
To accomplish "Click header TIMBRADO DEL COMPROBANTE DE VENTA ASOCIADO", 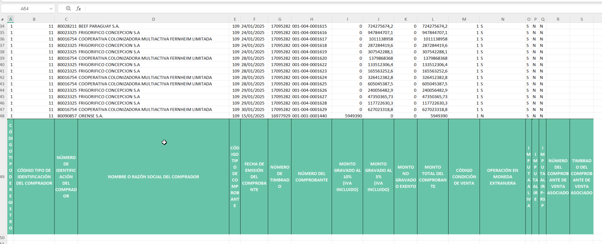I will click(582, 177).
